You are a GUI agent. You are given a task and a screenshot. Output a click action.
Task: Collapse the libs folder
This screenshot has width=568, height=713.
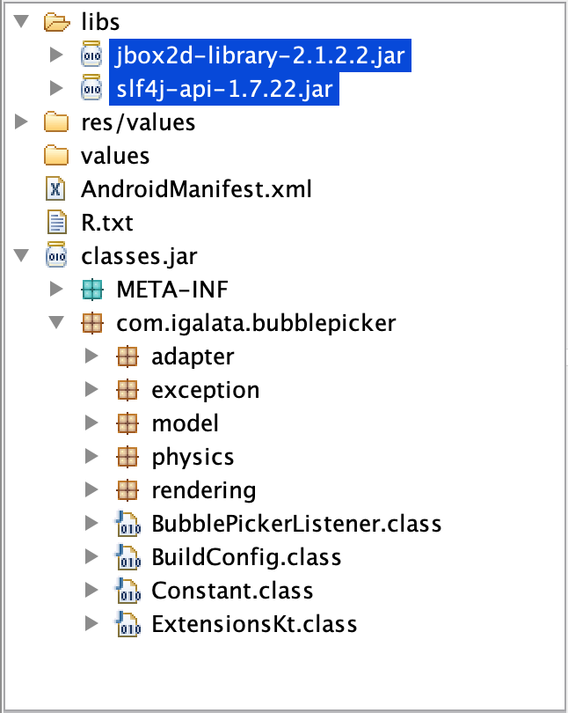pyautogui.click(x=21, y=22)
